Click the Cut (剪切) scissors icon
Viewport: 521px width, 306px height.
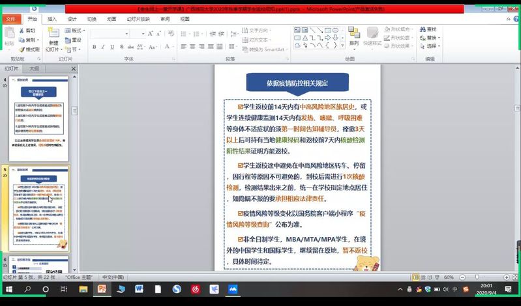coord(22,31)
